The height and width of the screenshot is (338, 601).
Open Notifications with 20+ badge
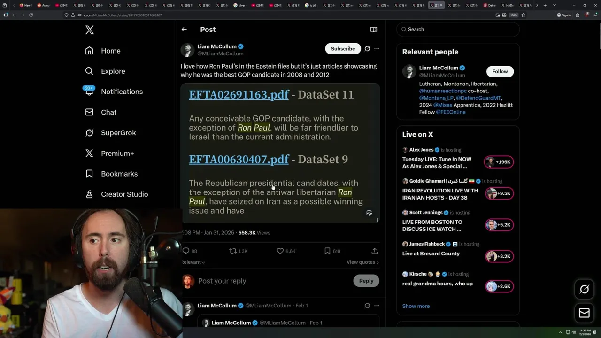pos(114,92)
